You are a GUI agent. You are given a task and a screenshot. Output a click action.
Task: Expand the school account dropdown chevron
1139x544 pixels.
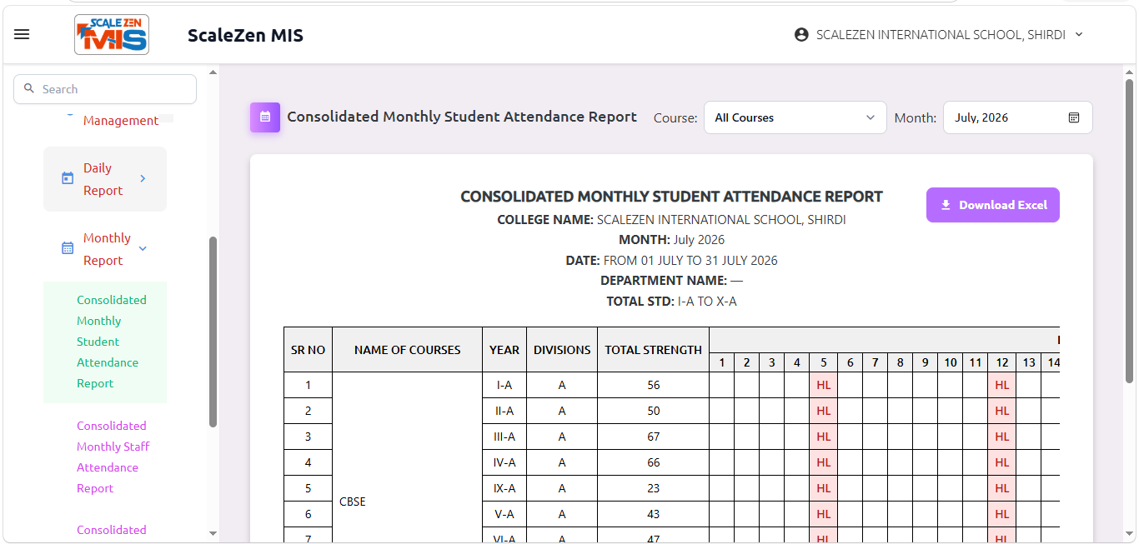(x=1079, y=35)
